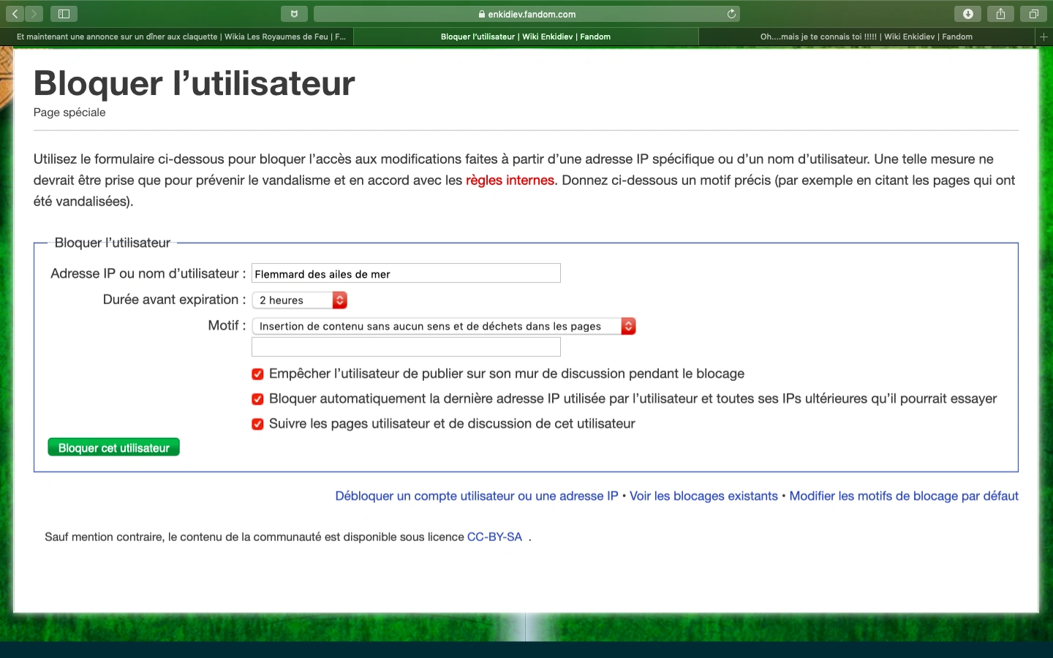1053x658 pixels.
Task: Click the Safari back navigation arrow
Action: click(x=15, y=14)
